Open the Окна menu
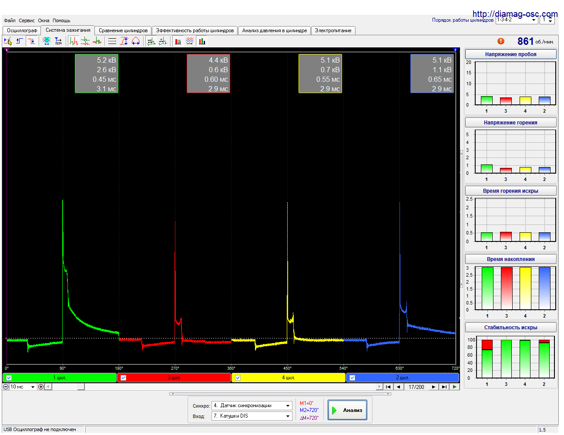 click(x=44, y=20)
